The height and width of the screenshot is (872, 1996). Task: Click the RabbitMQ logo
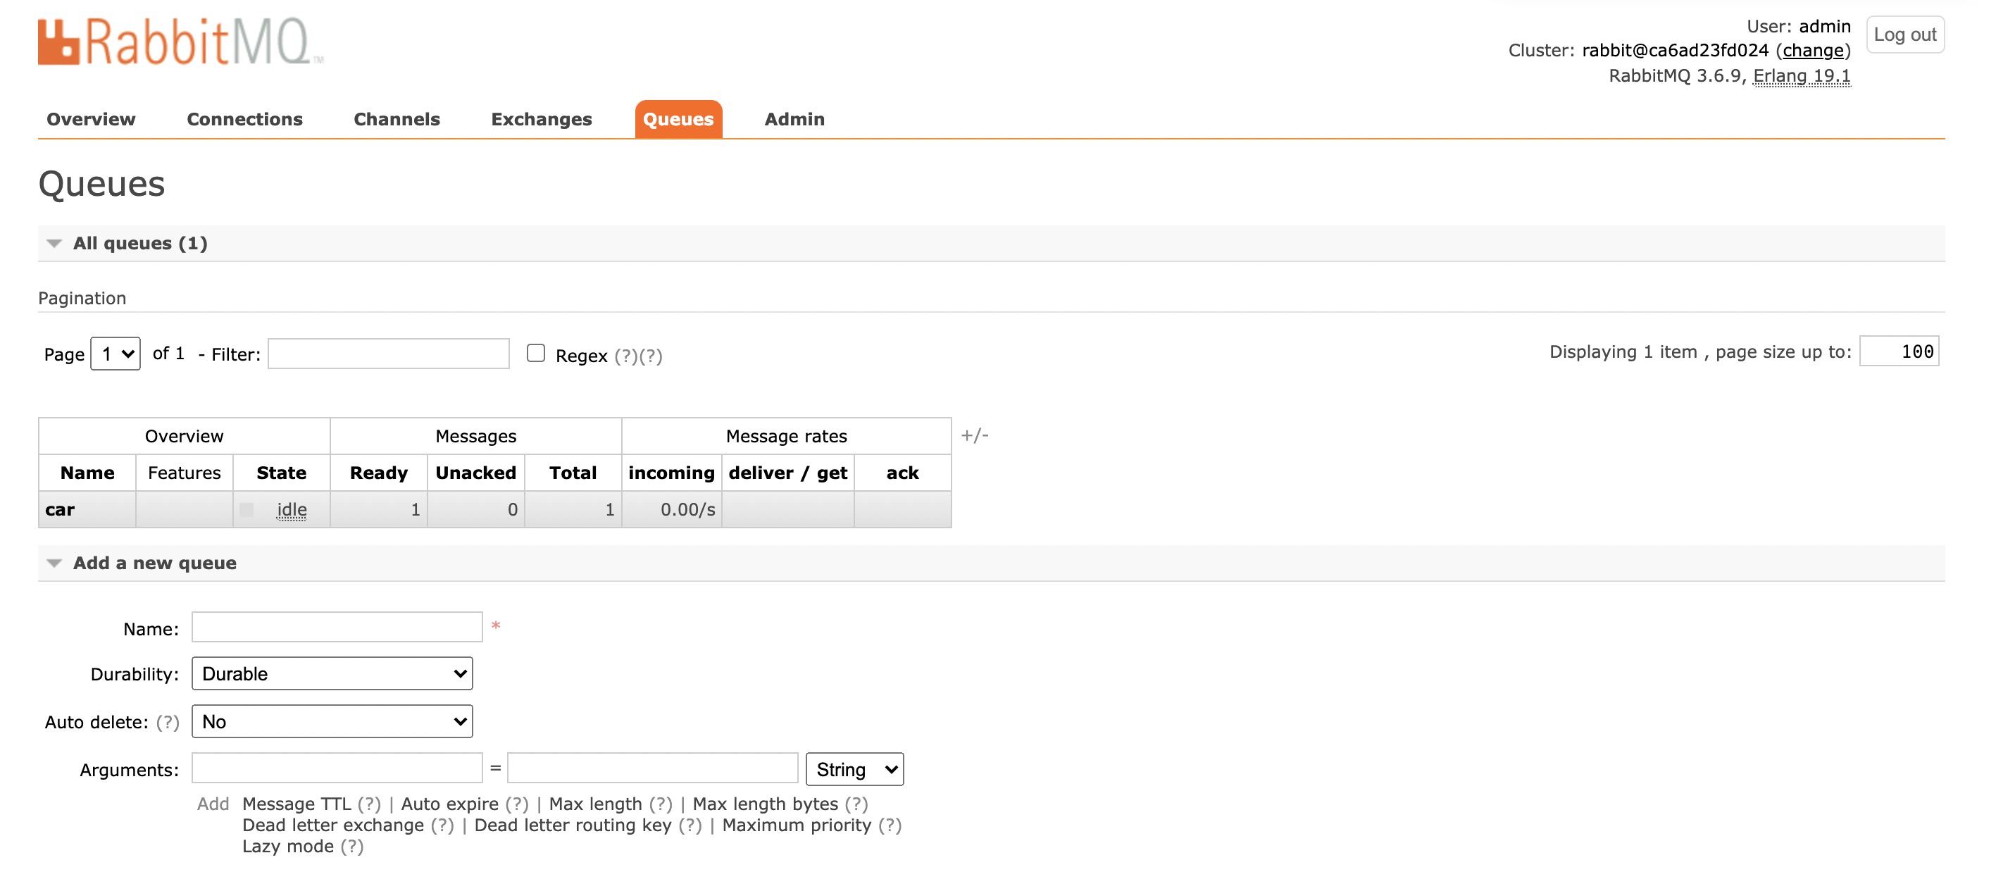pyautogui.click(x=180, y=41)
